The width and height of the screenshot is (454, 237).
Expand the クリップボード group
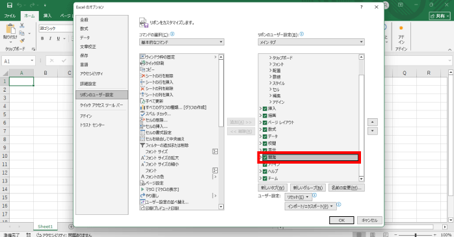click(x=271, y=58)
